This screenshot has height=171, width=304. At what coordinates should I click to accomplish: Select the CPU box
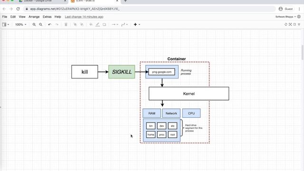click(x=191, y=113)
